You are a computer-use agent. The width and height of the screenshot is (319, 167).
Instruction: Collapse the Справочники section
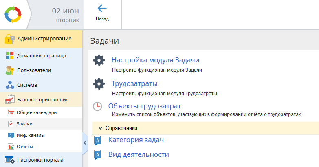(100, 128)
